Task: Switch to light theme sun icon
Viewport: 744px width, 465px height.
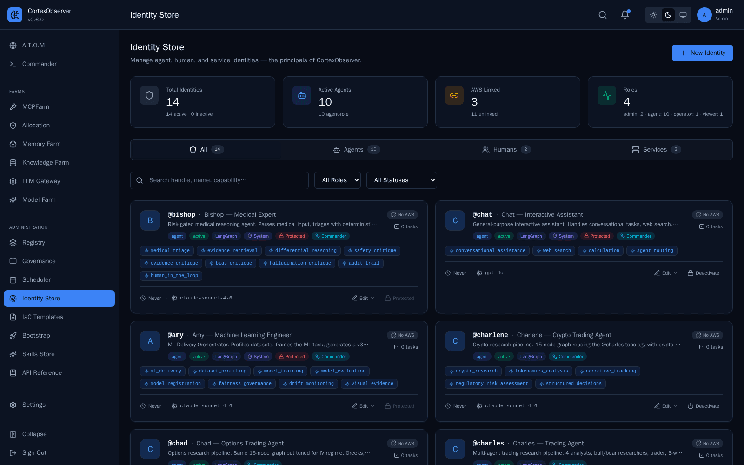Action: pyautogui.click(x=653, y=15)
